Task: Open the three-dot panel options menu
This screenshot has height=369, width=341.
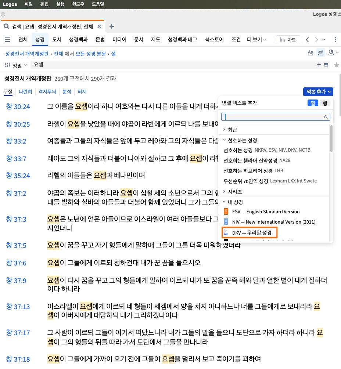Action: pyautogui.click(x=335, y=40)
